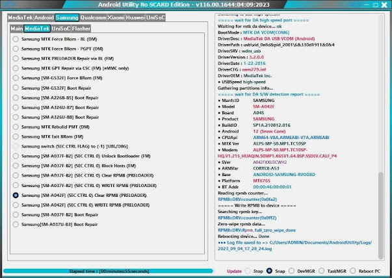Open DevMGR via its radio button

point(291,271)
